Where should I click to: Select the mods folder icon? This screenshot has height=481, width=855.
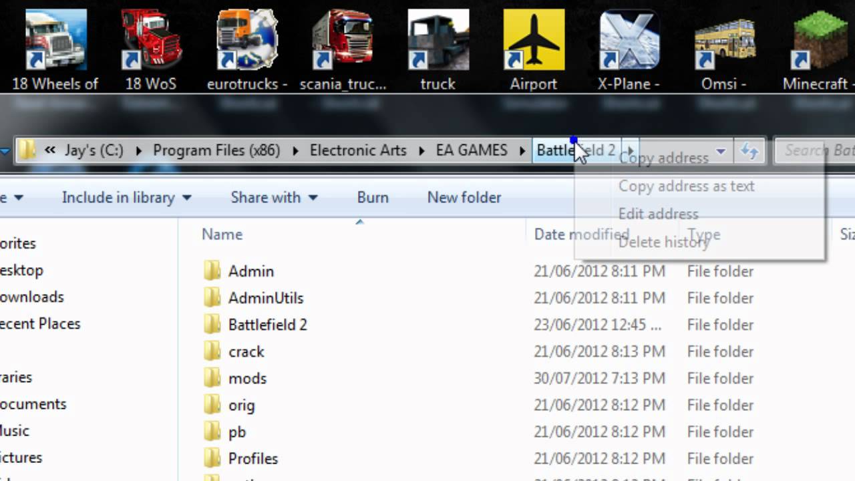tap(212, 377)
